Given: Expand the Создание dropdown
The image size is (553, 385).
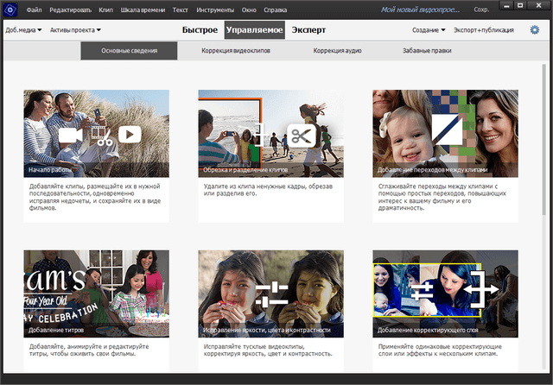Looking at the screenshot, I should 430,30.
